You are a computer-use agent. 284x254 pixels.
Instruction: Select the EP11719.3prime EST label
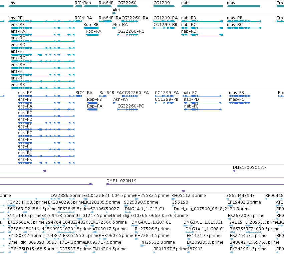point(203,236)
